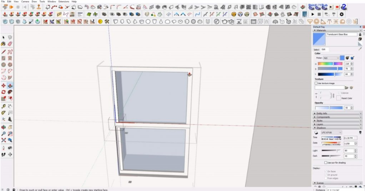The width and height of the screenshot is (365, 191).
Task: Open the UTC-07:00 time zone dropdown
Action: point(331,132)
